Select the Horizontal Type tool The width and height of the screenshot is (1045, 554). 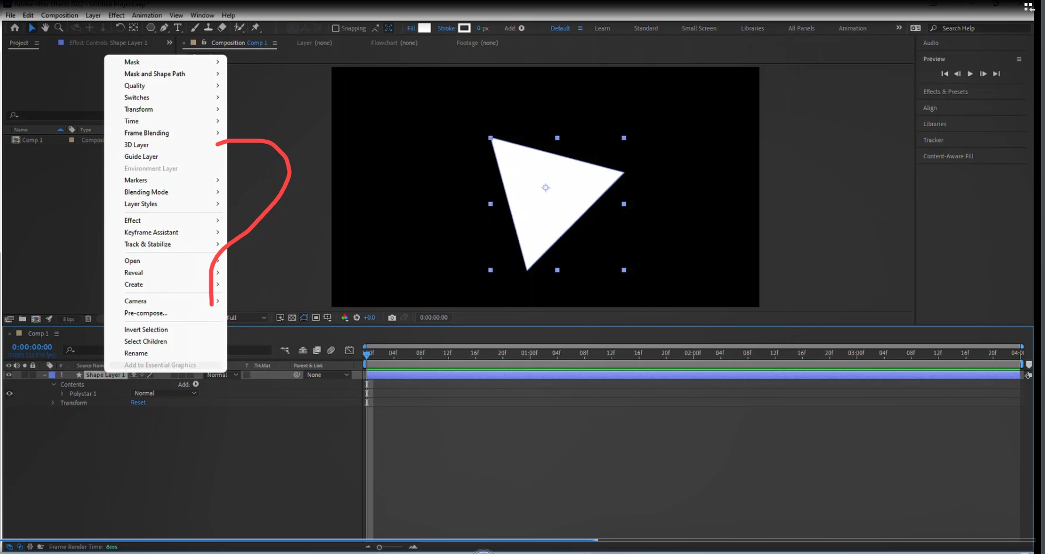pos(178,27)
